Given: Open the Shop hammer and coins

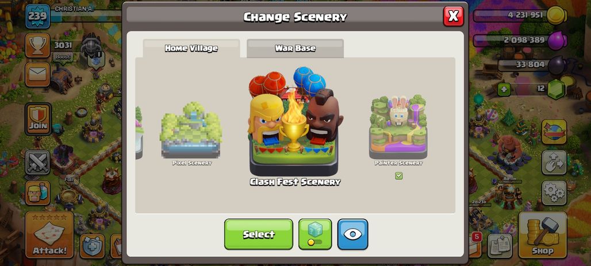Looking at the screenshot, I should 543,235.
